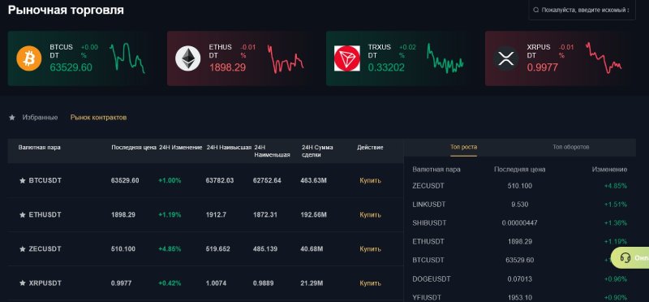Click the 24H Наивысшая column header

click(229, 148)
